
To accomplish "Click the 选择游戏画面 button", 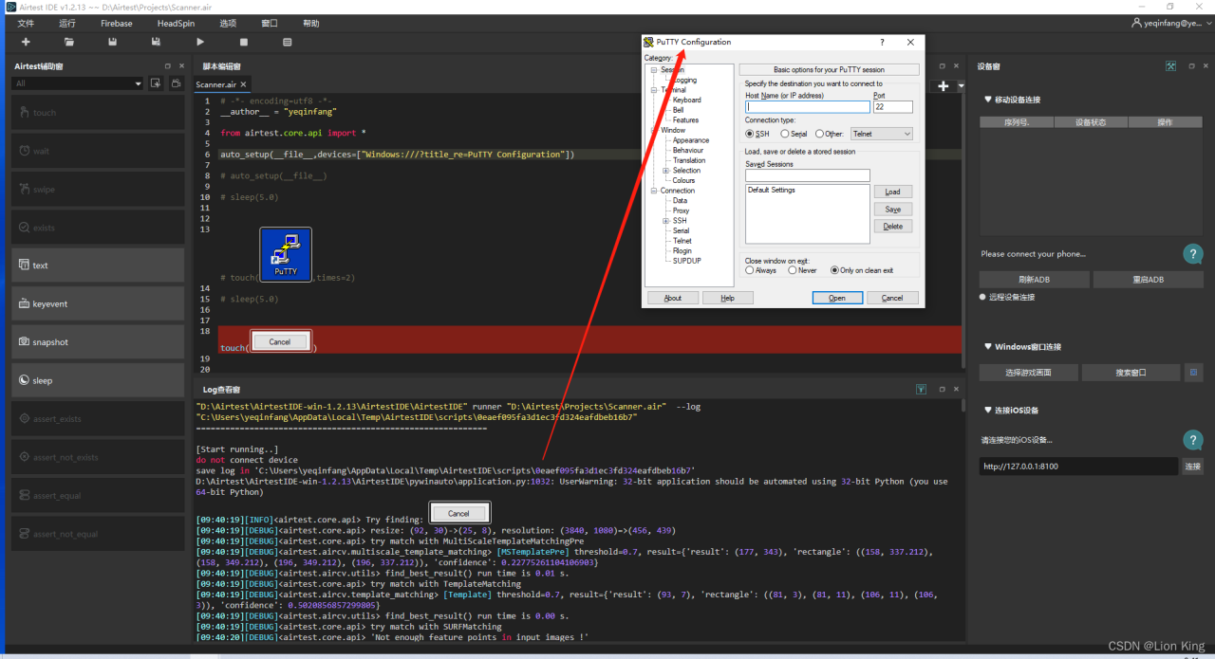I will point(1028,373).
